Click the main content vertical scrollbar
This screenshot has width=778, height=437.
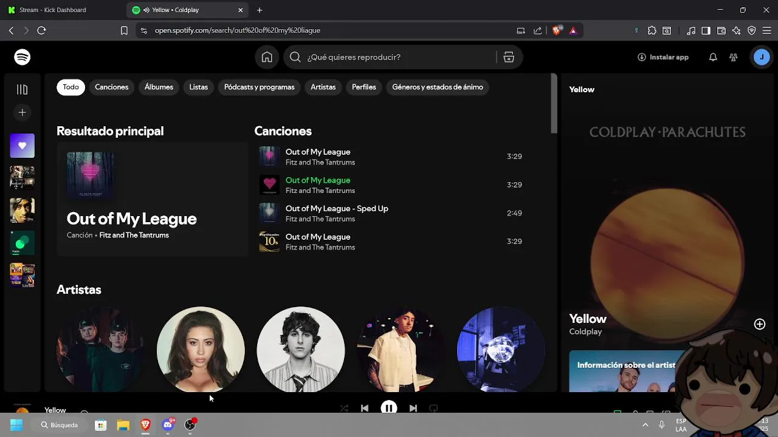point(554,103)
